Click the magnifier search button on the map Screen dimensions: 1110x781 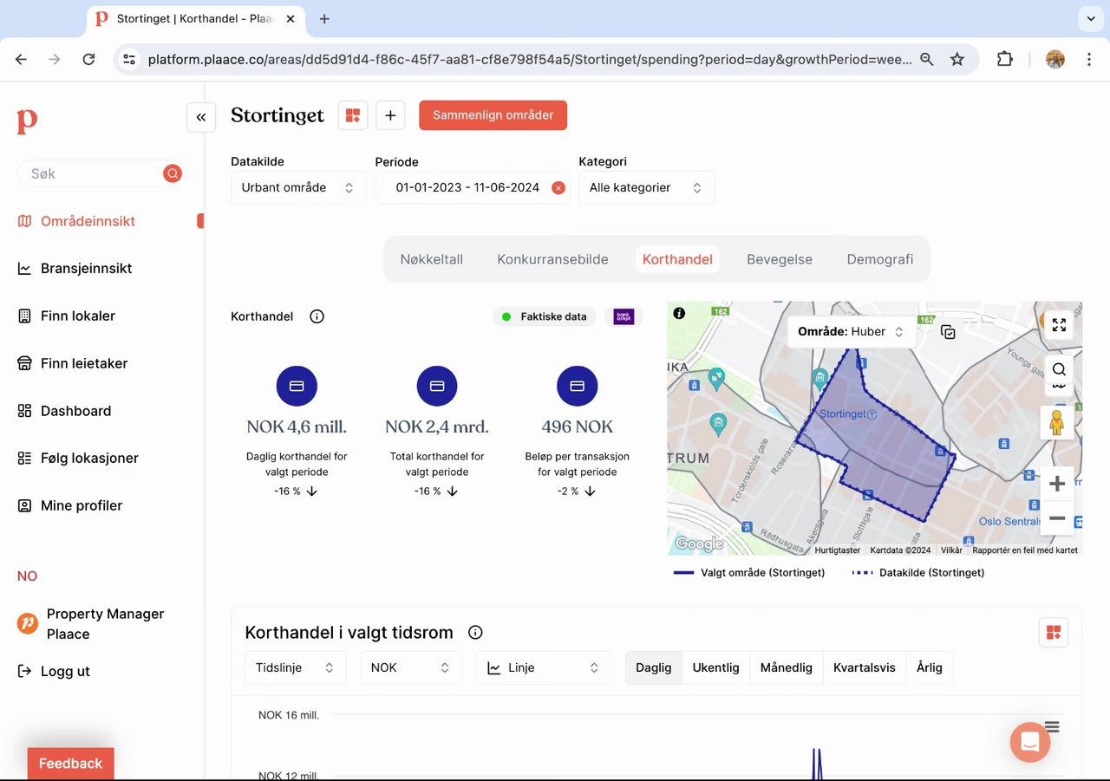pyautogui.click(x=1059, y=369)
